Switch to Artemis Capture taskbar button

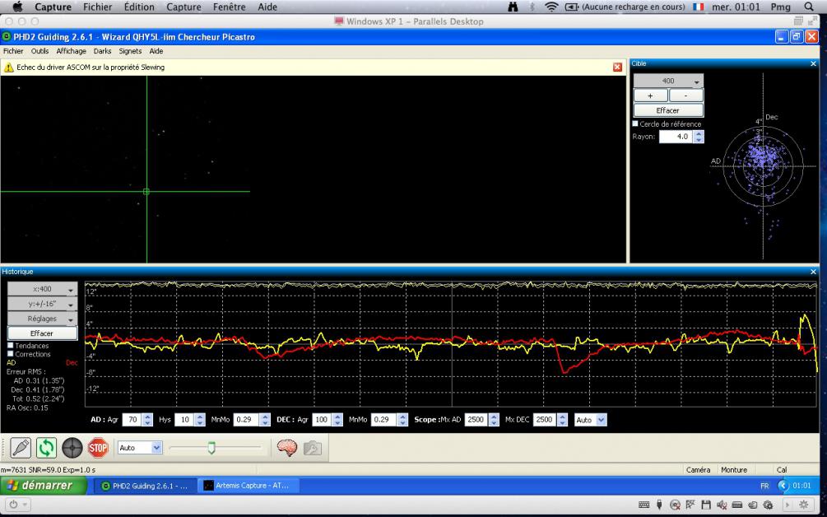point(249,486)
